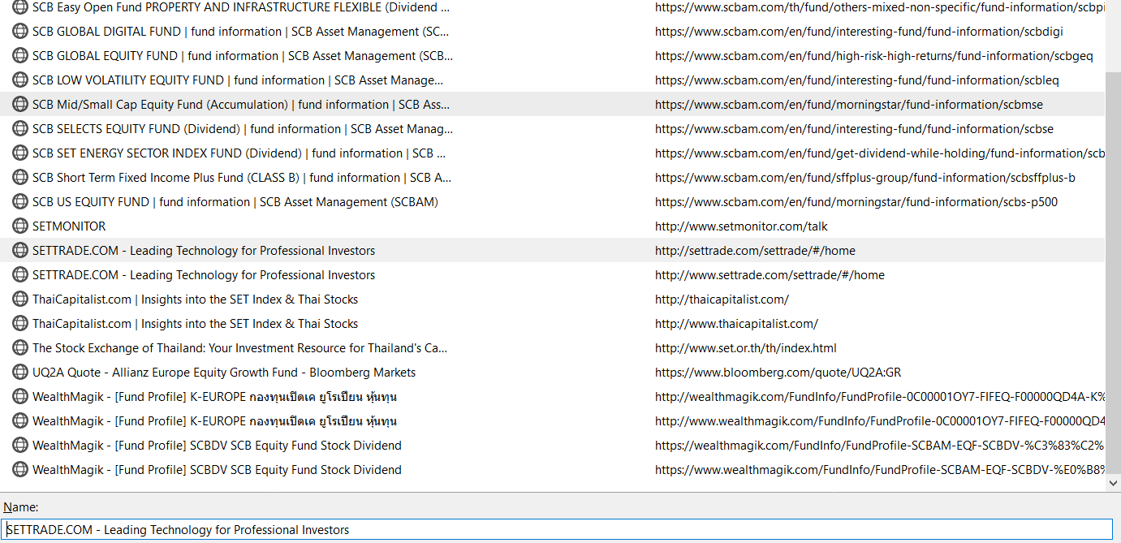Select The Stock Exchange of Thailand bookmark title

240,348
